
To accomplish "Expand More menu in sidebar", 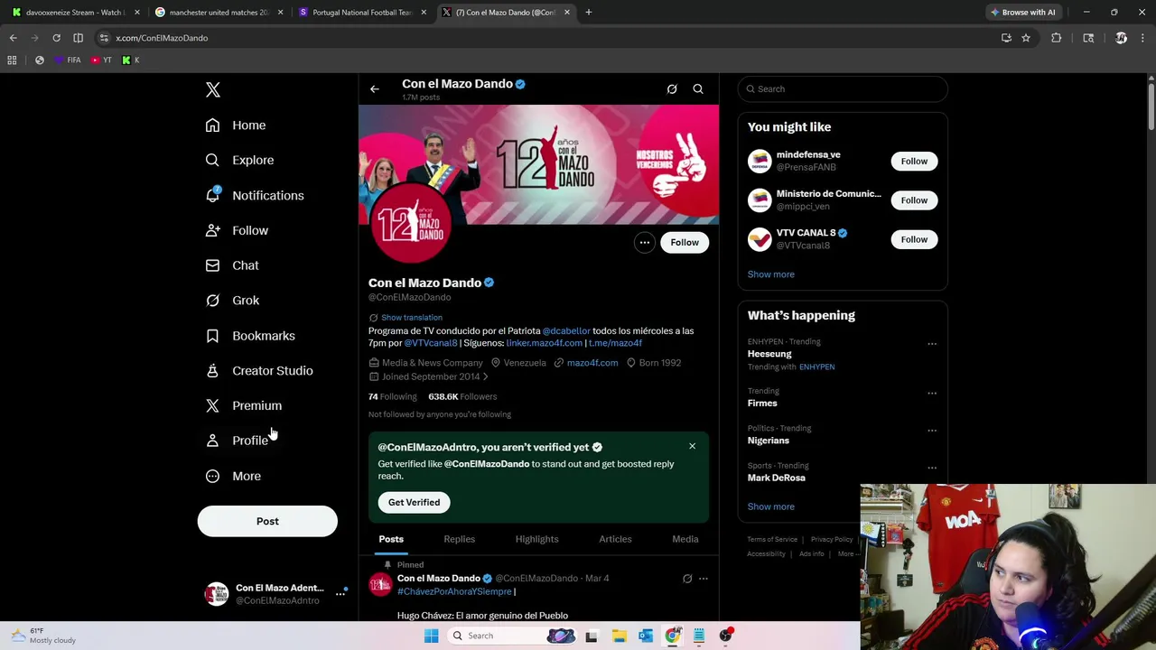I will tap(233, 476).
